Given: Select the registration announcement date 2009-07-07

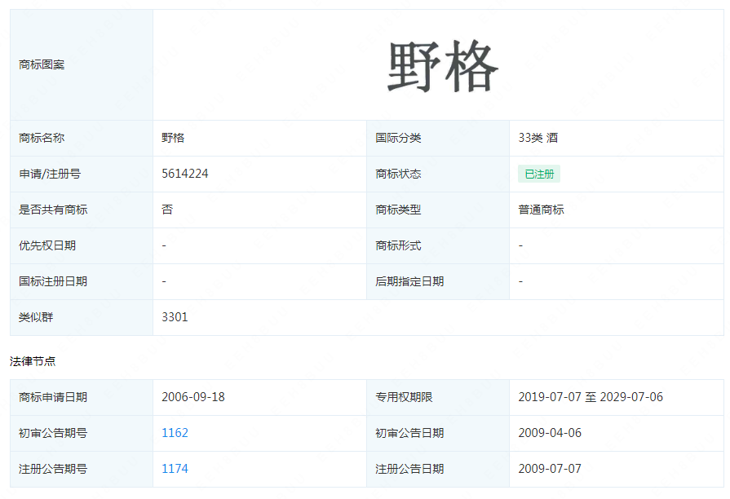Looking at the screenshot, I should 550,469.
